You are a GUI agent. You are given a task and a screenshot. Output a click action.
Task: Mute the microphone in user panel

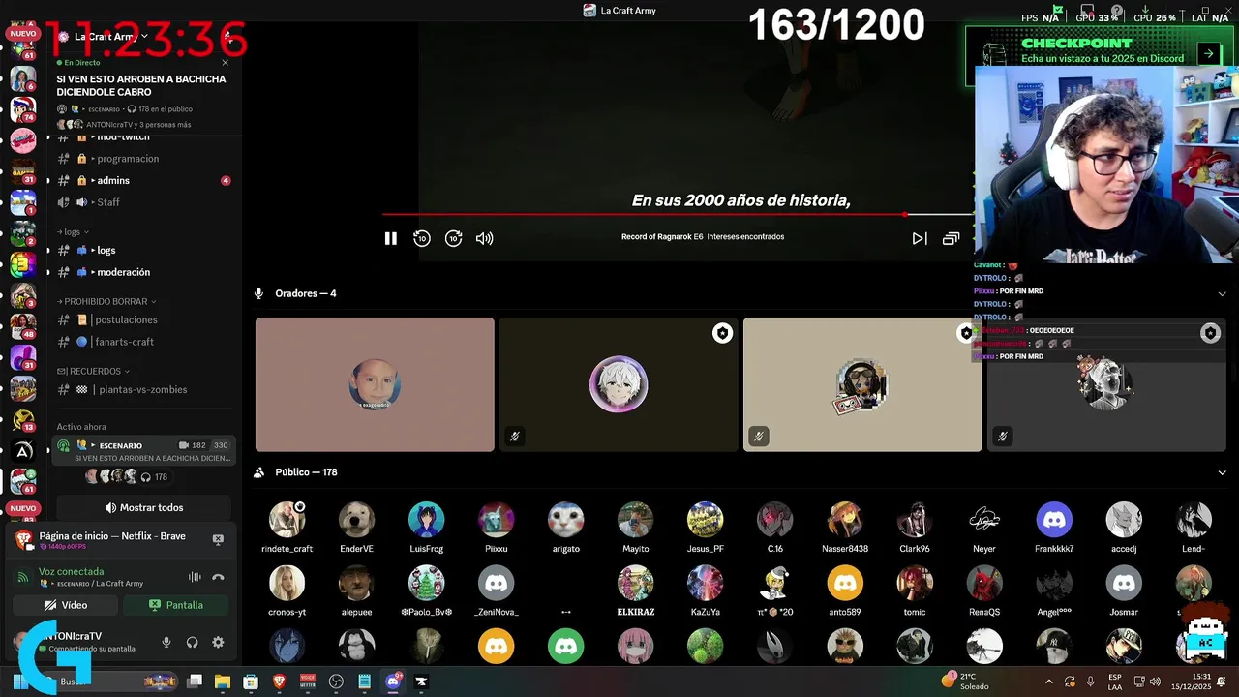click(166, 642)
